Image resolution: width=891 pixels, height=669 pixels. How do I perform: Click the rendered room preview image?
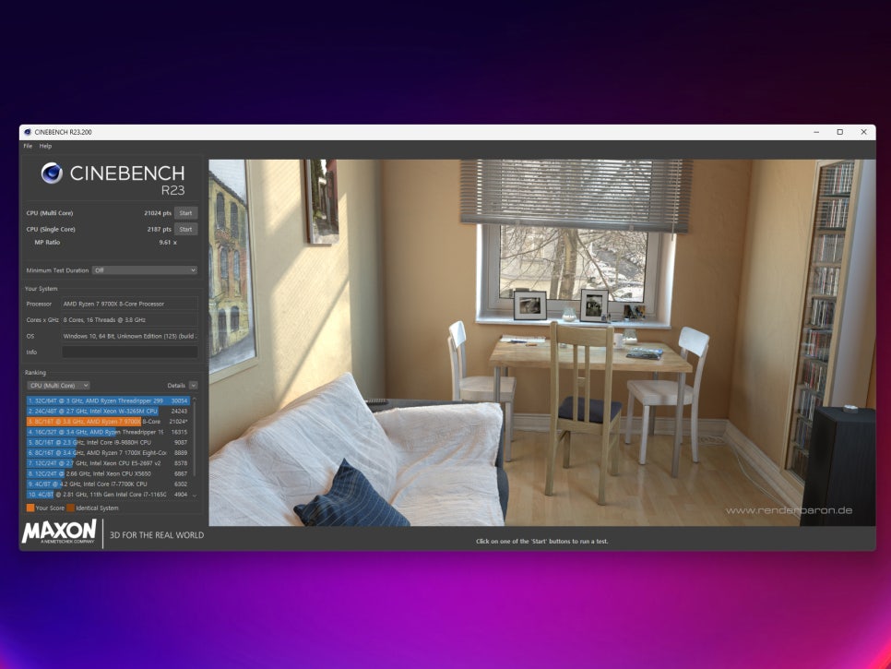click(x=542, y=342)
